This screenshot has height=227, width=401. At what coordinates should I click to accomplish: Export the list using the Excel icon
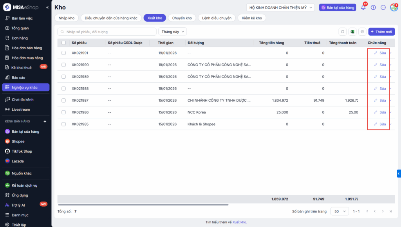coord(352,32)
